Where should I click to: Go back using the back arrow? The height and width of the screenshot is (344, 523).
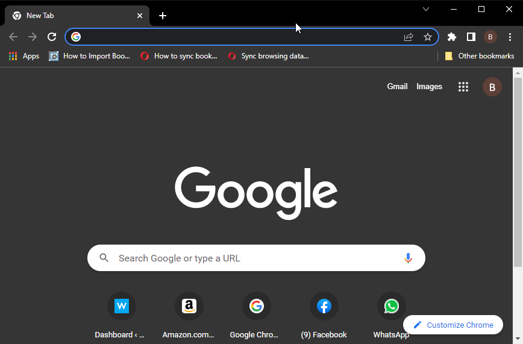[13, 37]
